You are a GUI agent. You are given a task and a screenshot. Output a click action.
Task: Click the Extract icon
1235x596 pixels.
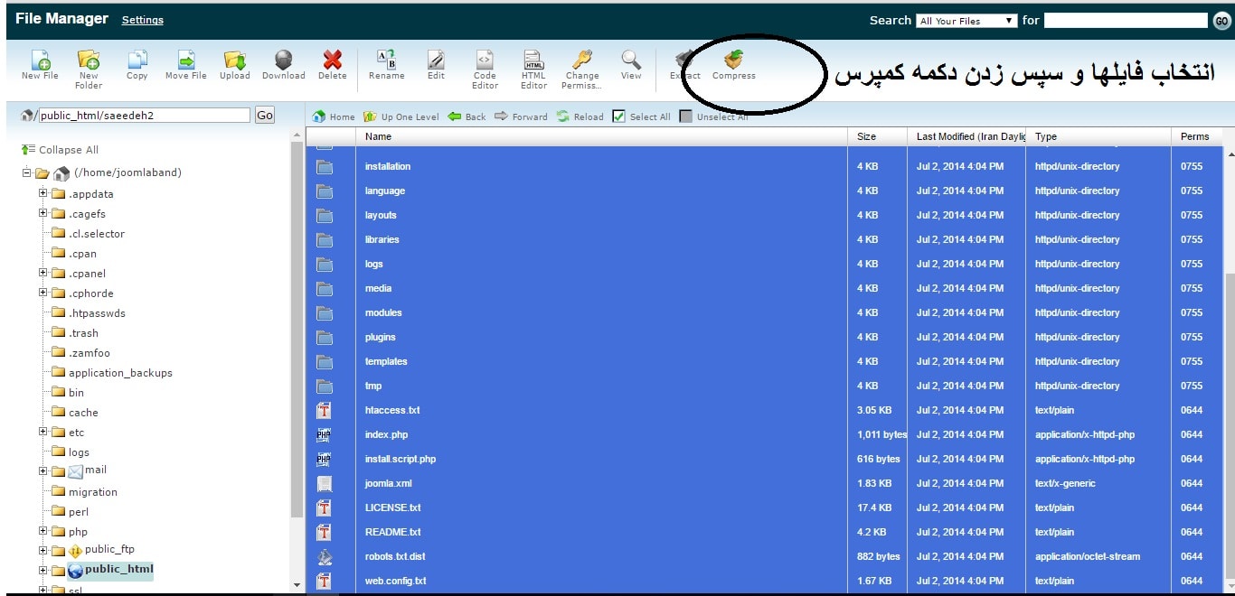tap(683, 63)
